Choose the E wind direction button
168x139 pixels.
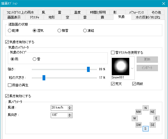tap(156, 118)
